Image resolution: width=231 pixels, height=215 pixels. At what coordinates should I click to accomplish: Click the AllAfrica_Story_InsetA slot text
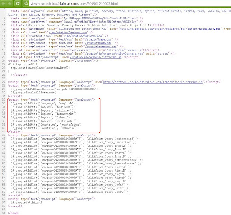pos(106,146)
